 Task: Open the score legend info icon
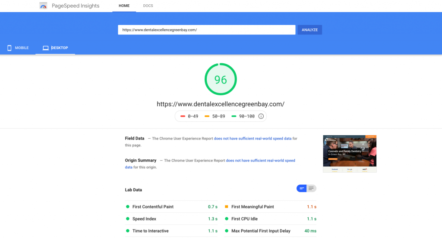point(261,116)
